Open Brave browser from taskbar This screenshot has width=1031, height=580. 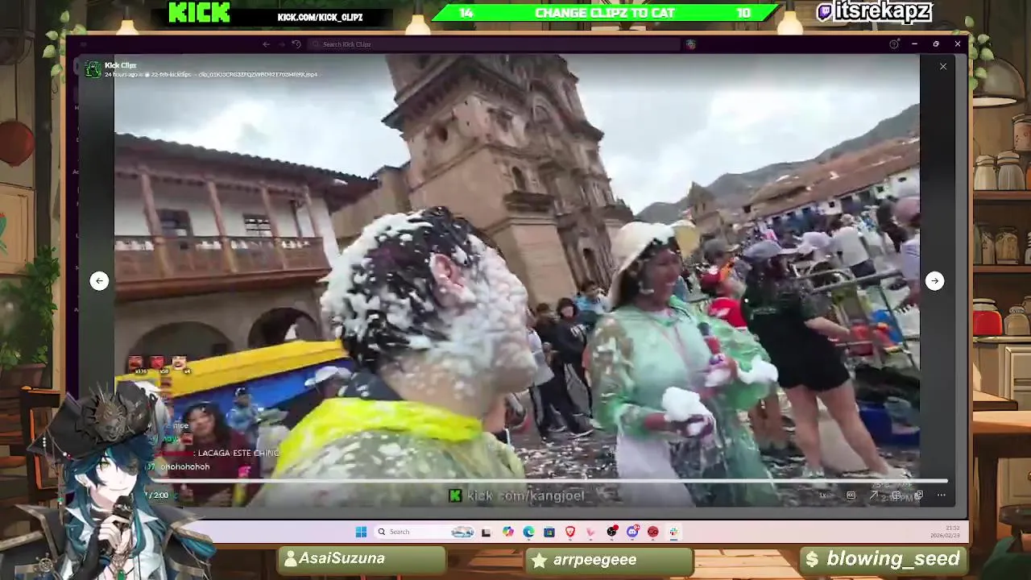click(x=570, y=532)
